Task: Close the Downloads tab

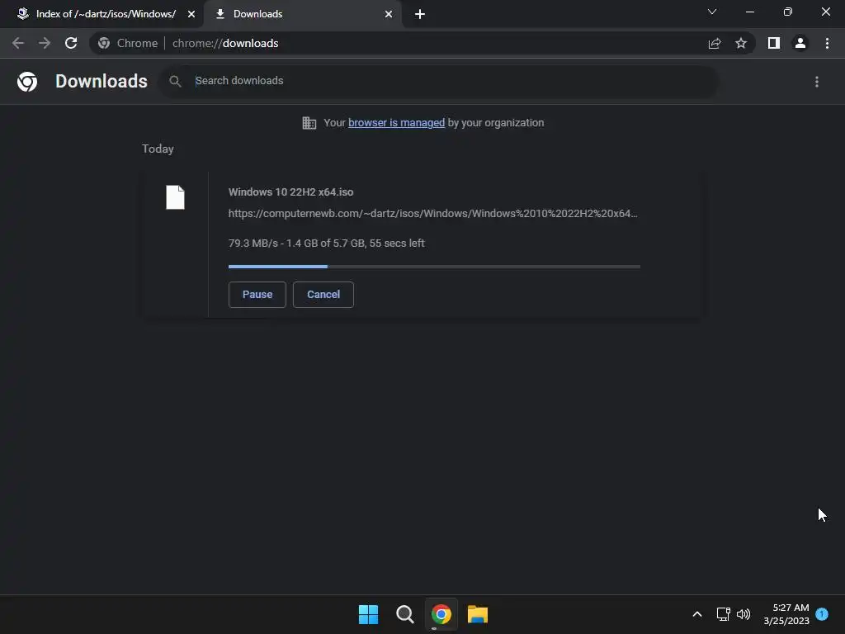Action: (389, 14)
